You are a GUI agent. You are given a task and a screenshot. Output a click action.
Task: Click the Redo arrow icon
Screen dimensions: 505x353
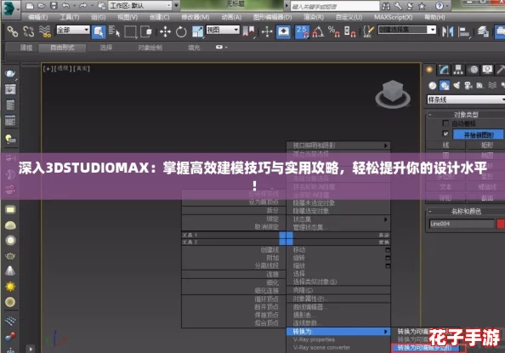coord(83,5)
